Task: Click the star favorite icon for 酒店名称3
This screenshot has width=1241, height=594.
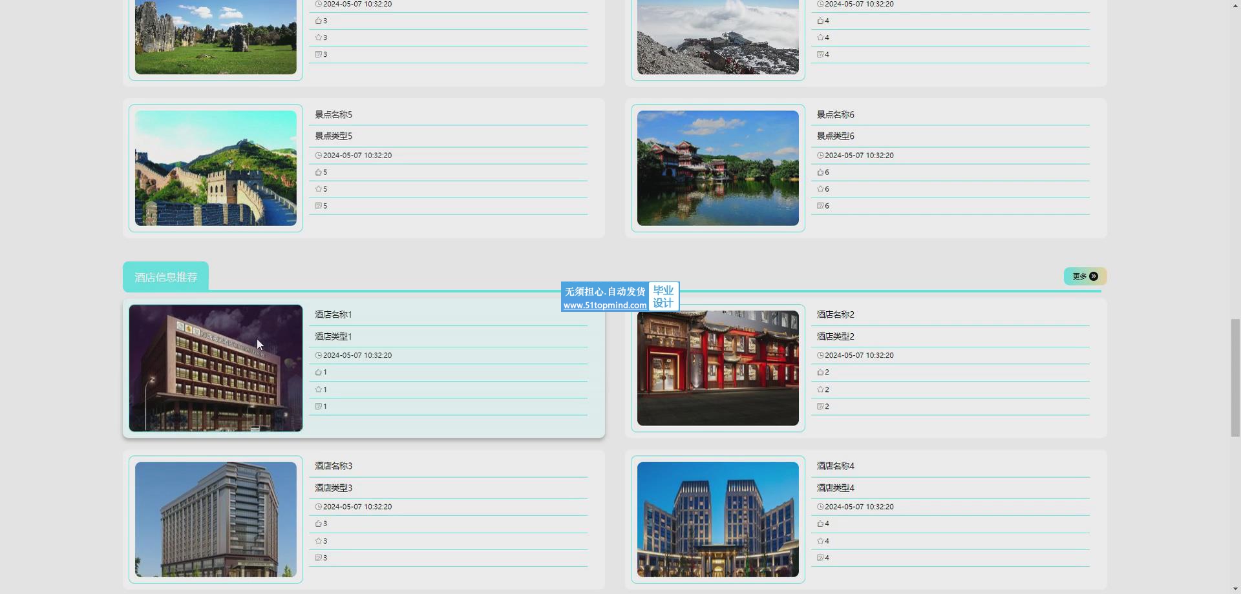Action: [x=318, y=541]
